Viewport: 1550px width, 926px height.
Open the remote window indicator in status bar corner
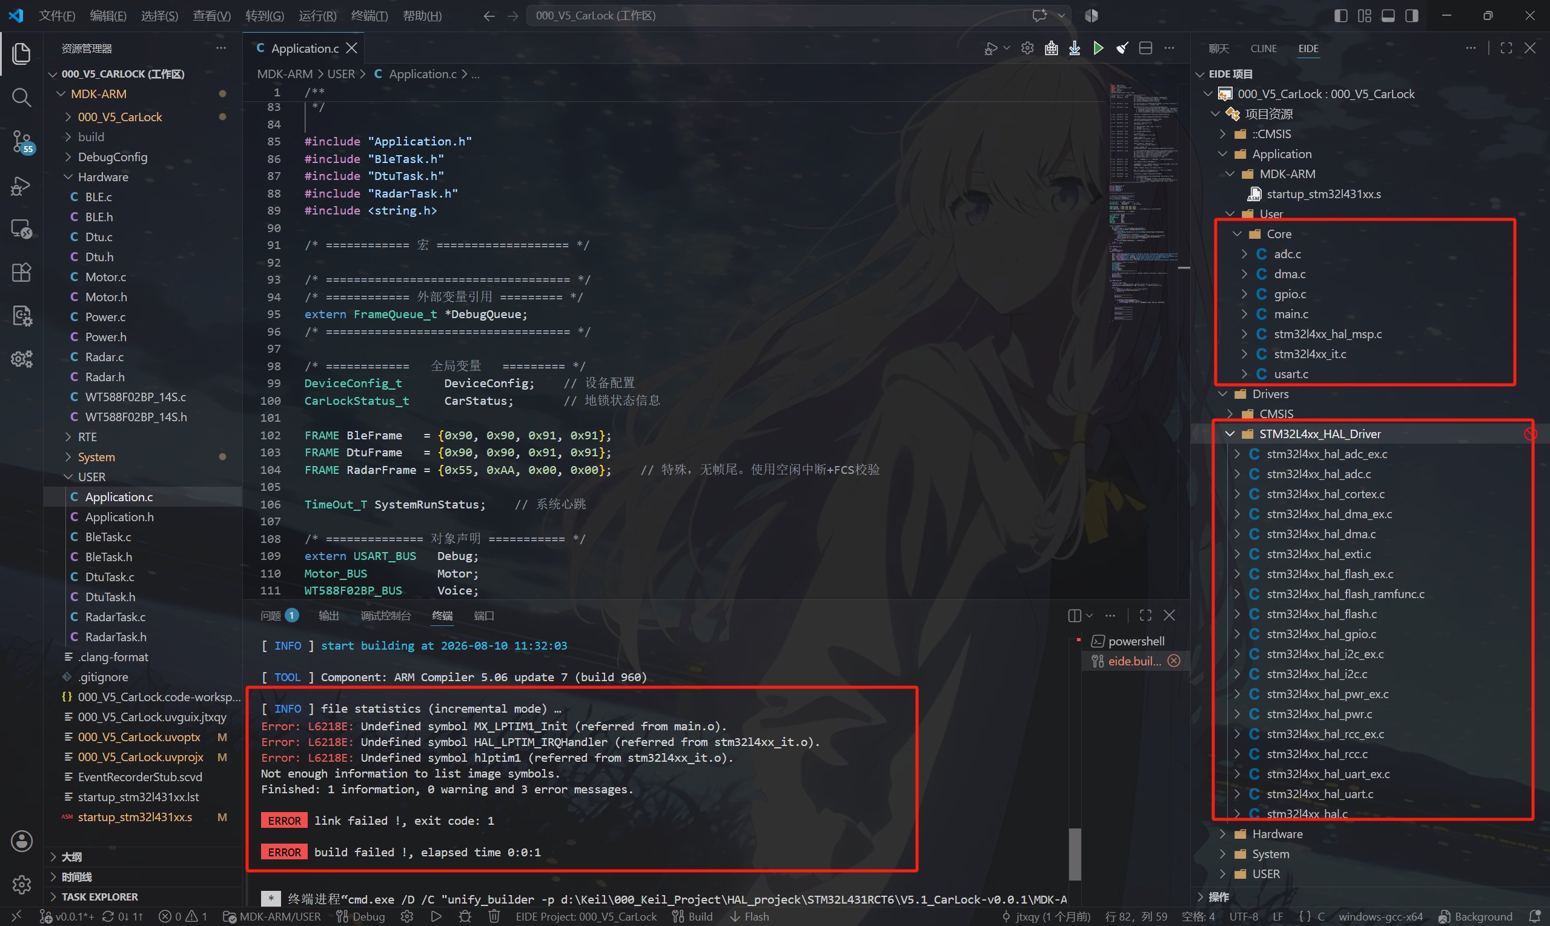[17, 916]
